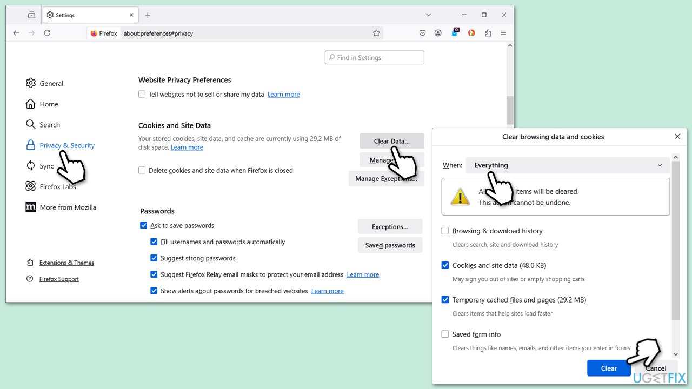
Task: Close the Clear browsing data dialog
Action: tap(677, 137)
